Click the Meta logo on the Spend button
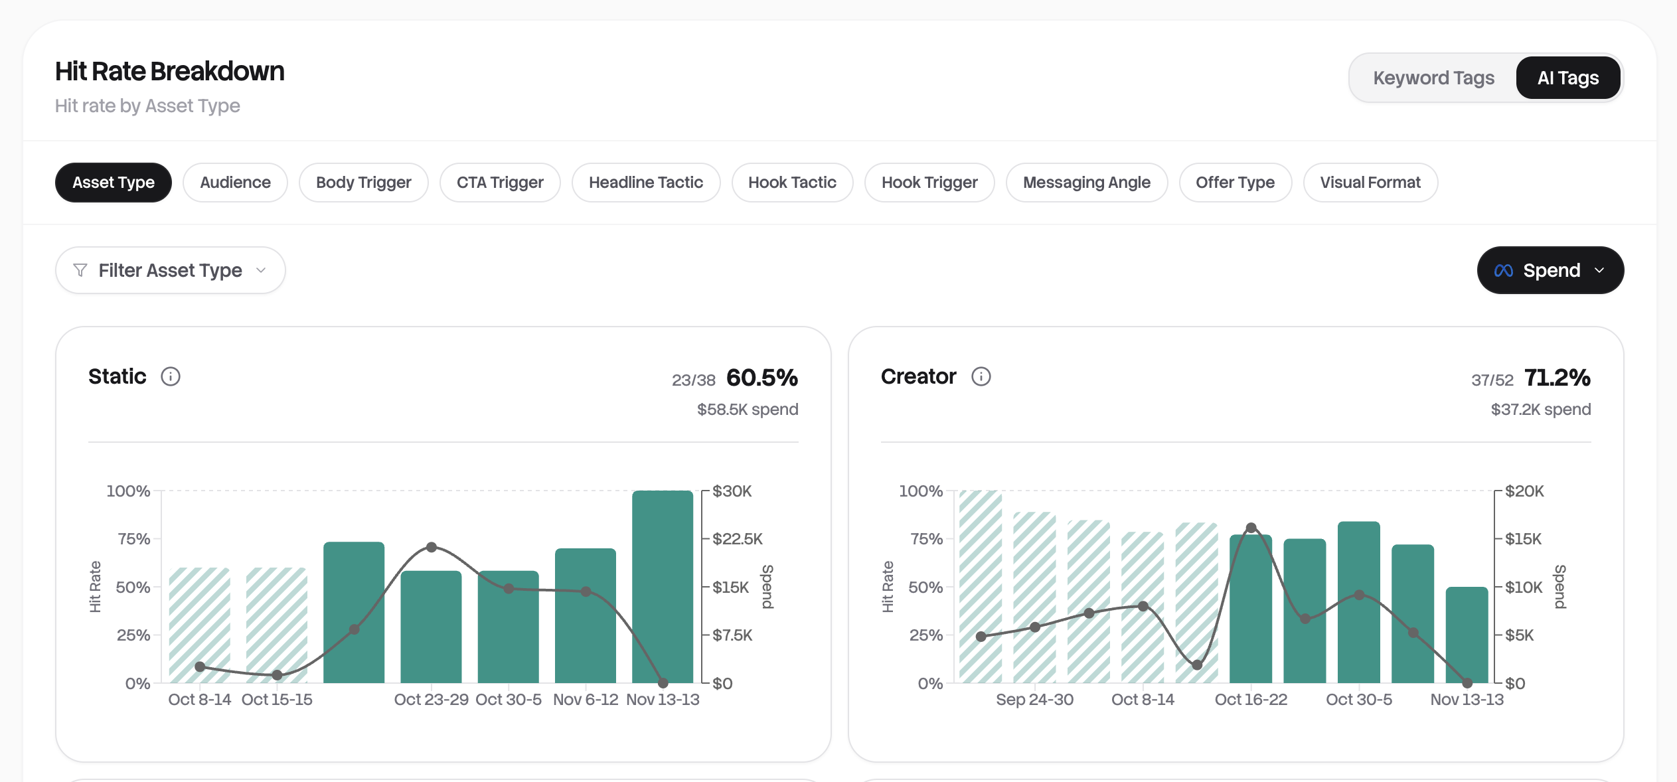This screenshot has width=1677, height=782. coord(1502,270)
